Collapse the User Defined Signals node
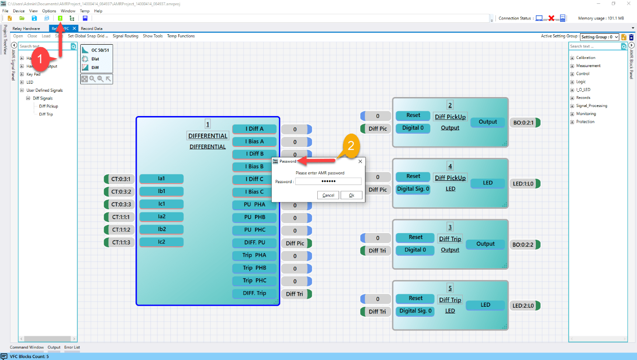This screenshot has width=637, height=360. click(22, 90)
